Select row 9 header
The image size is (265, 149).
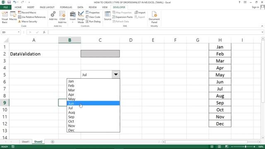[5, 103]
